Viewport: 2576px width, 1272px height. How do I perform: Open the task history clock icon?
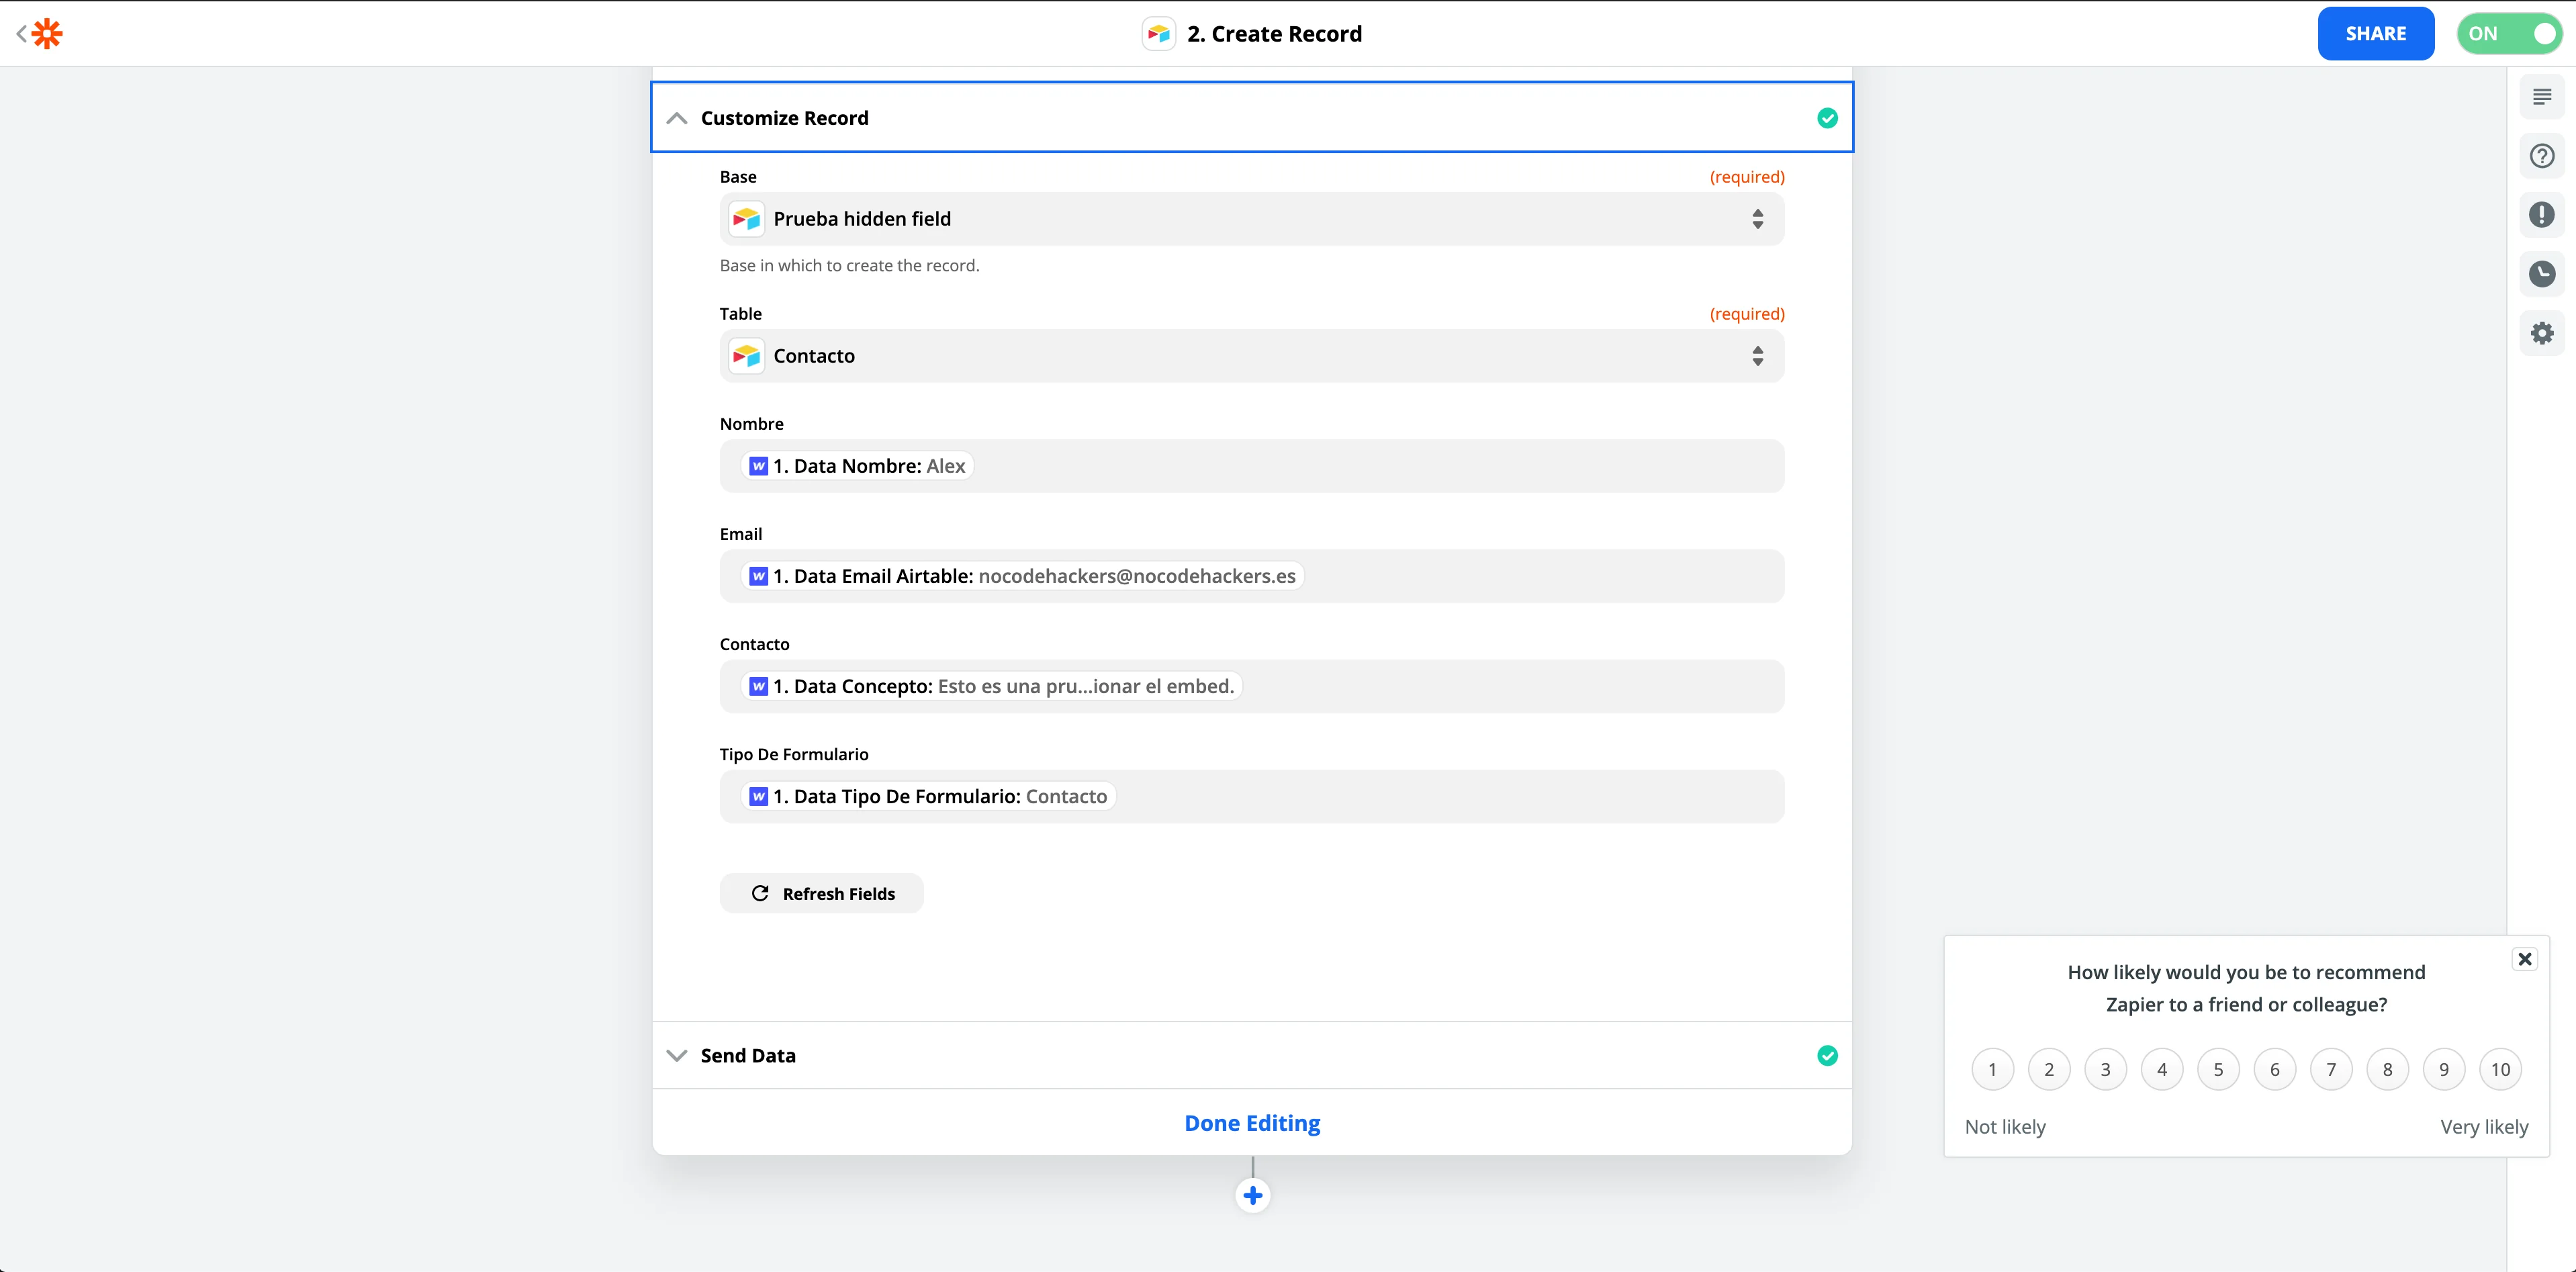[x=2541, y=274]
